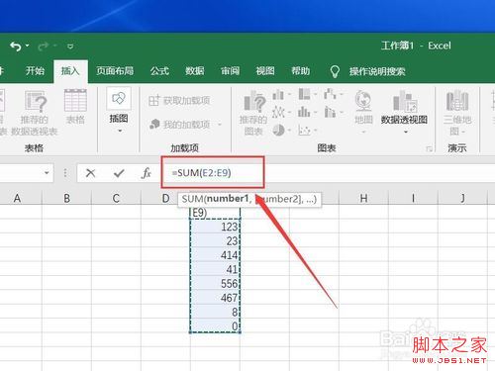Open the 数据 tab
Viewport: 495px width, 371px height.
pos(195,70)
